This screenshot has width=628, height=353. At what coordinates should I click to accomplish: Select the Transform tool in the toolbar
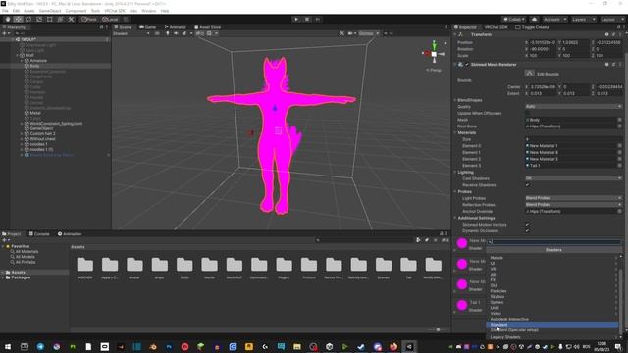click(60, 20)
